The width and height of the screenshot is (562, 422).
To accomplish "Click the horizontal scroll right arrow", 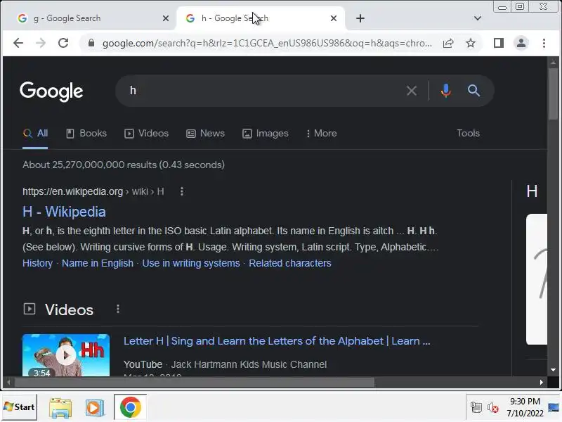I will click(x=541, y=383).
